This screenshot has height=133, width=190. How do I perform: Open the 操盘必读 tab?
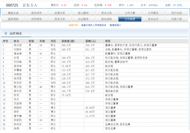13,13
